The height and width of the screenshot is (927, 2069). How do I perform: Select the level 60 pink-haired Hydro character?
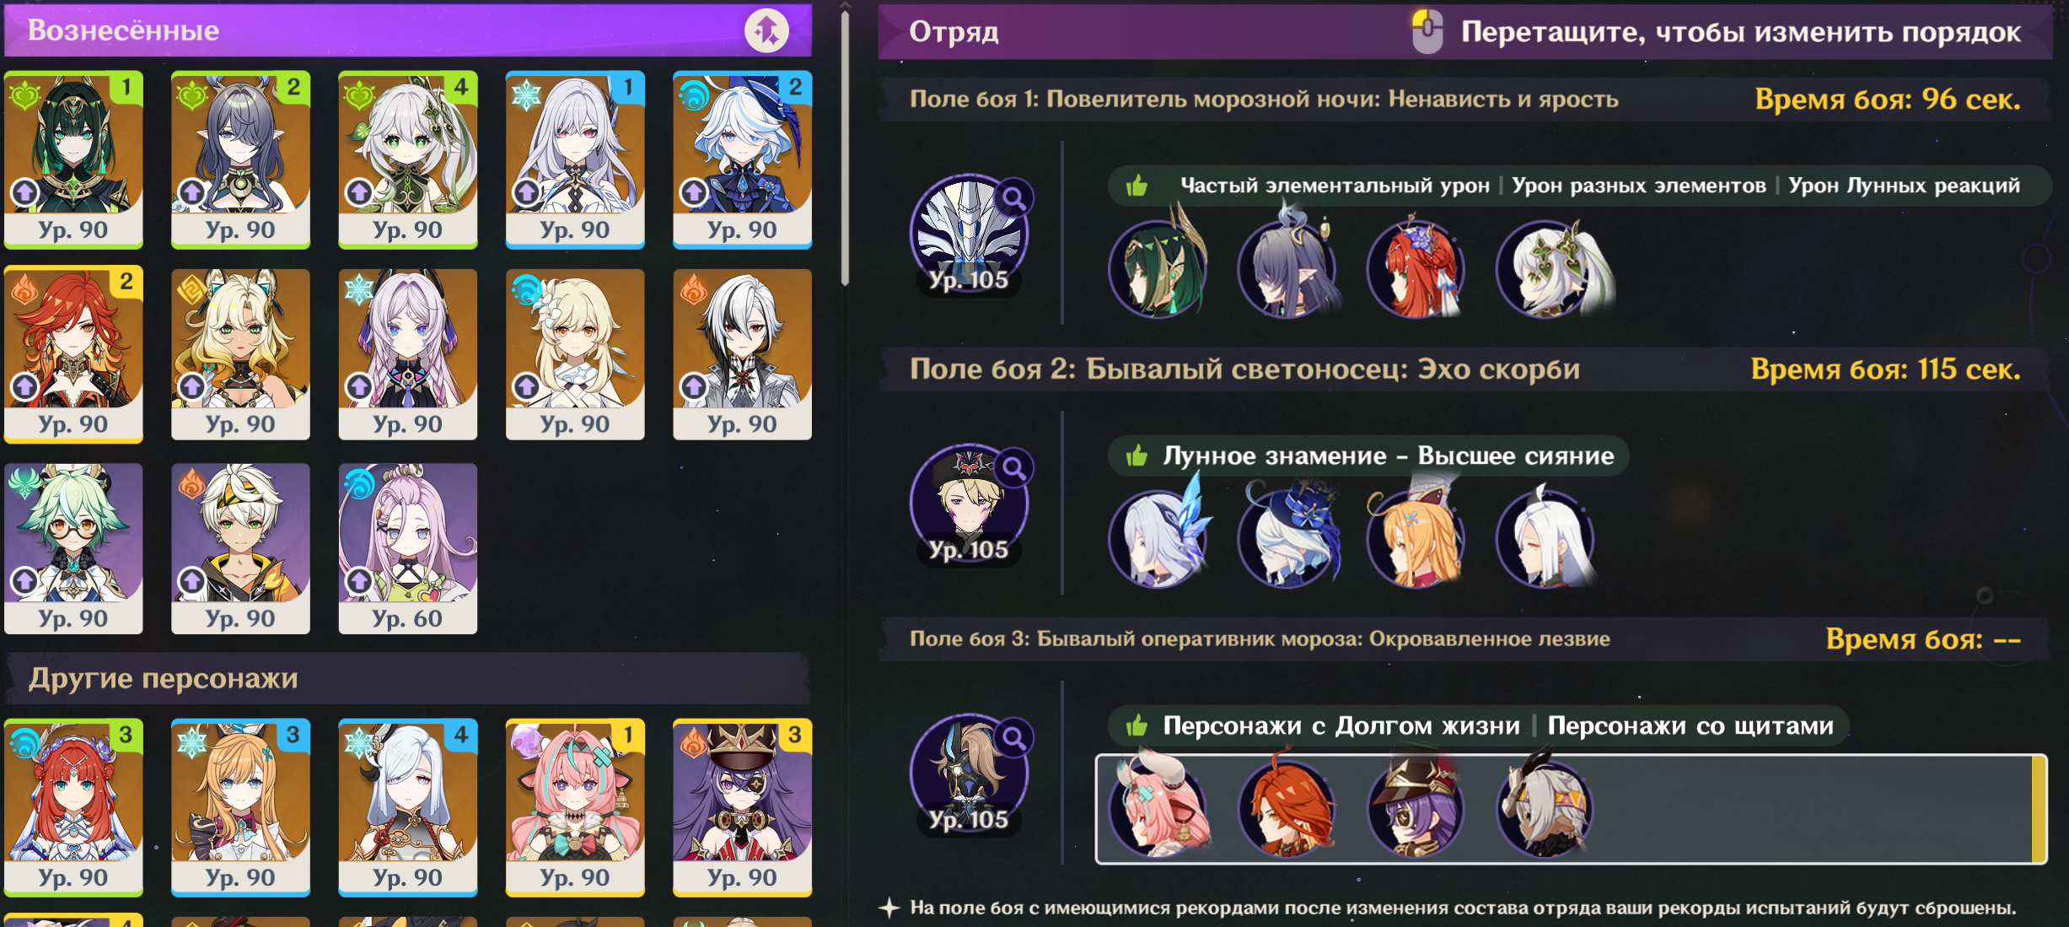408,548
